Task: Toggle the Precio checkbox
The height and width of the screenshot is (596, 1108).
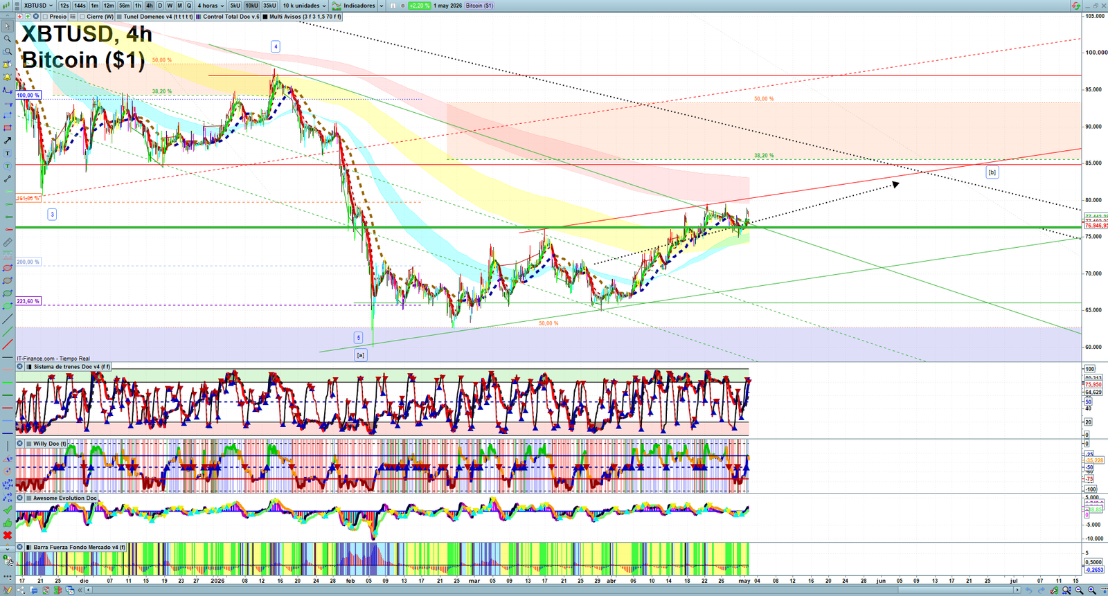Action: click(x=45, y=17)
